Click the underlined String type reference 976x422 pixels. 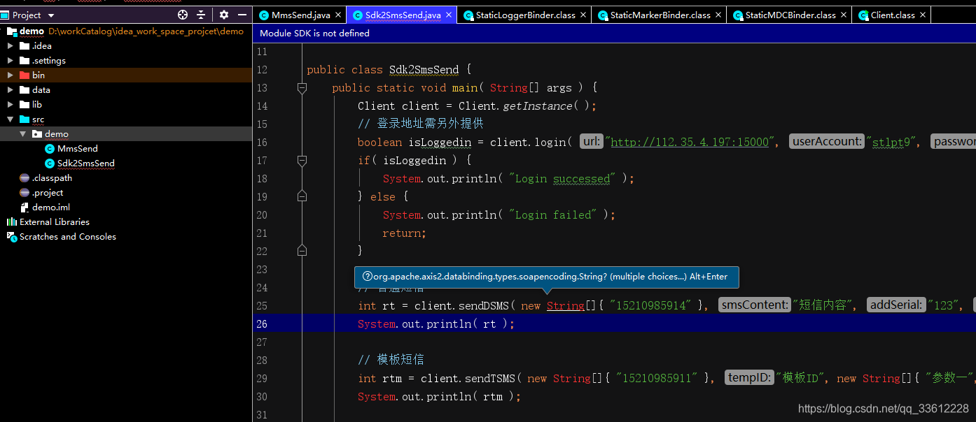[566, 305]
